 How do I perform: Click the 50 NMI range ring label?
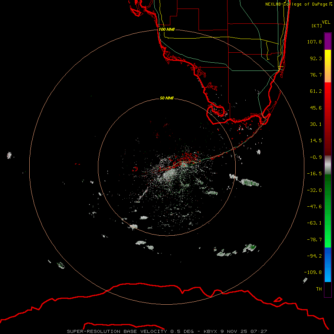[167, 98]
